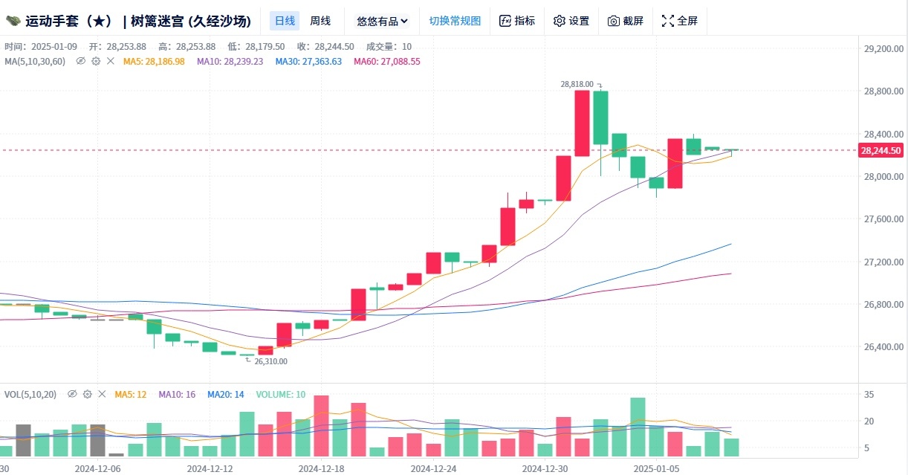Viewport: 908px width, 475px height.
Task: Hide the VOL(5,10,20) volume indicator
Action: pos(73,394)
